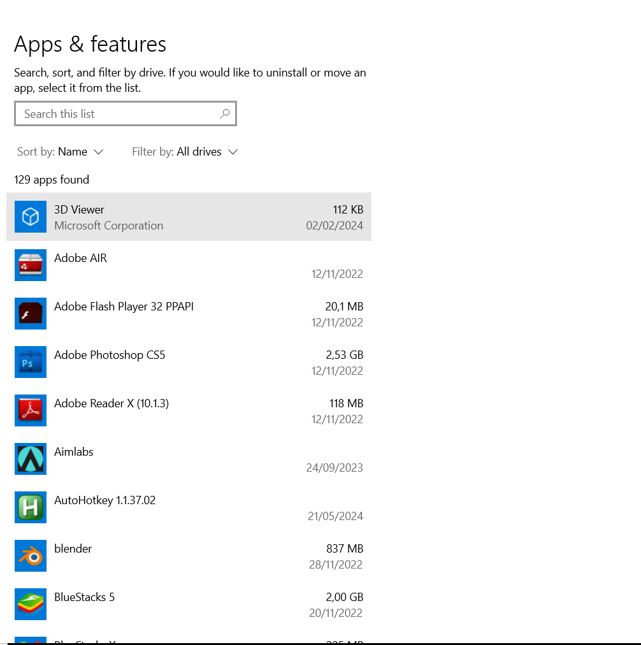
Task: Click the 112 KB size value
Action: pyautogui.click(x=348, y=210)
